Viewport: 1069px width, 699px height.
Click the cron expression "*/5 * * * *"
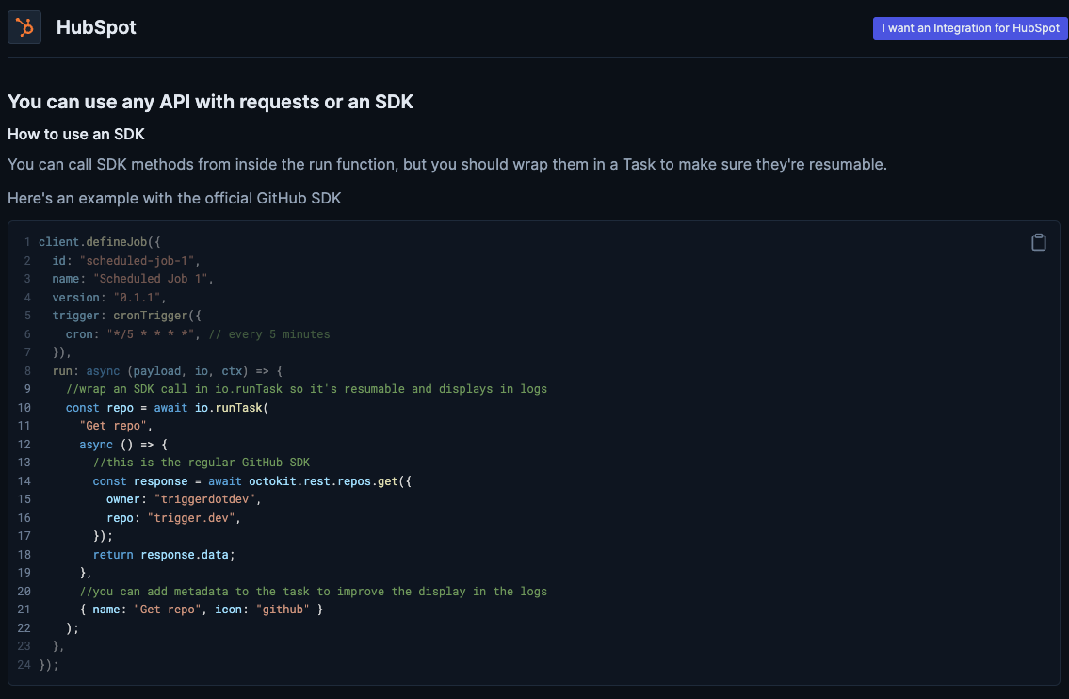click(x=150, y=334)
